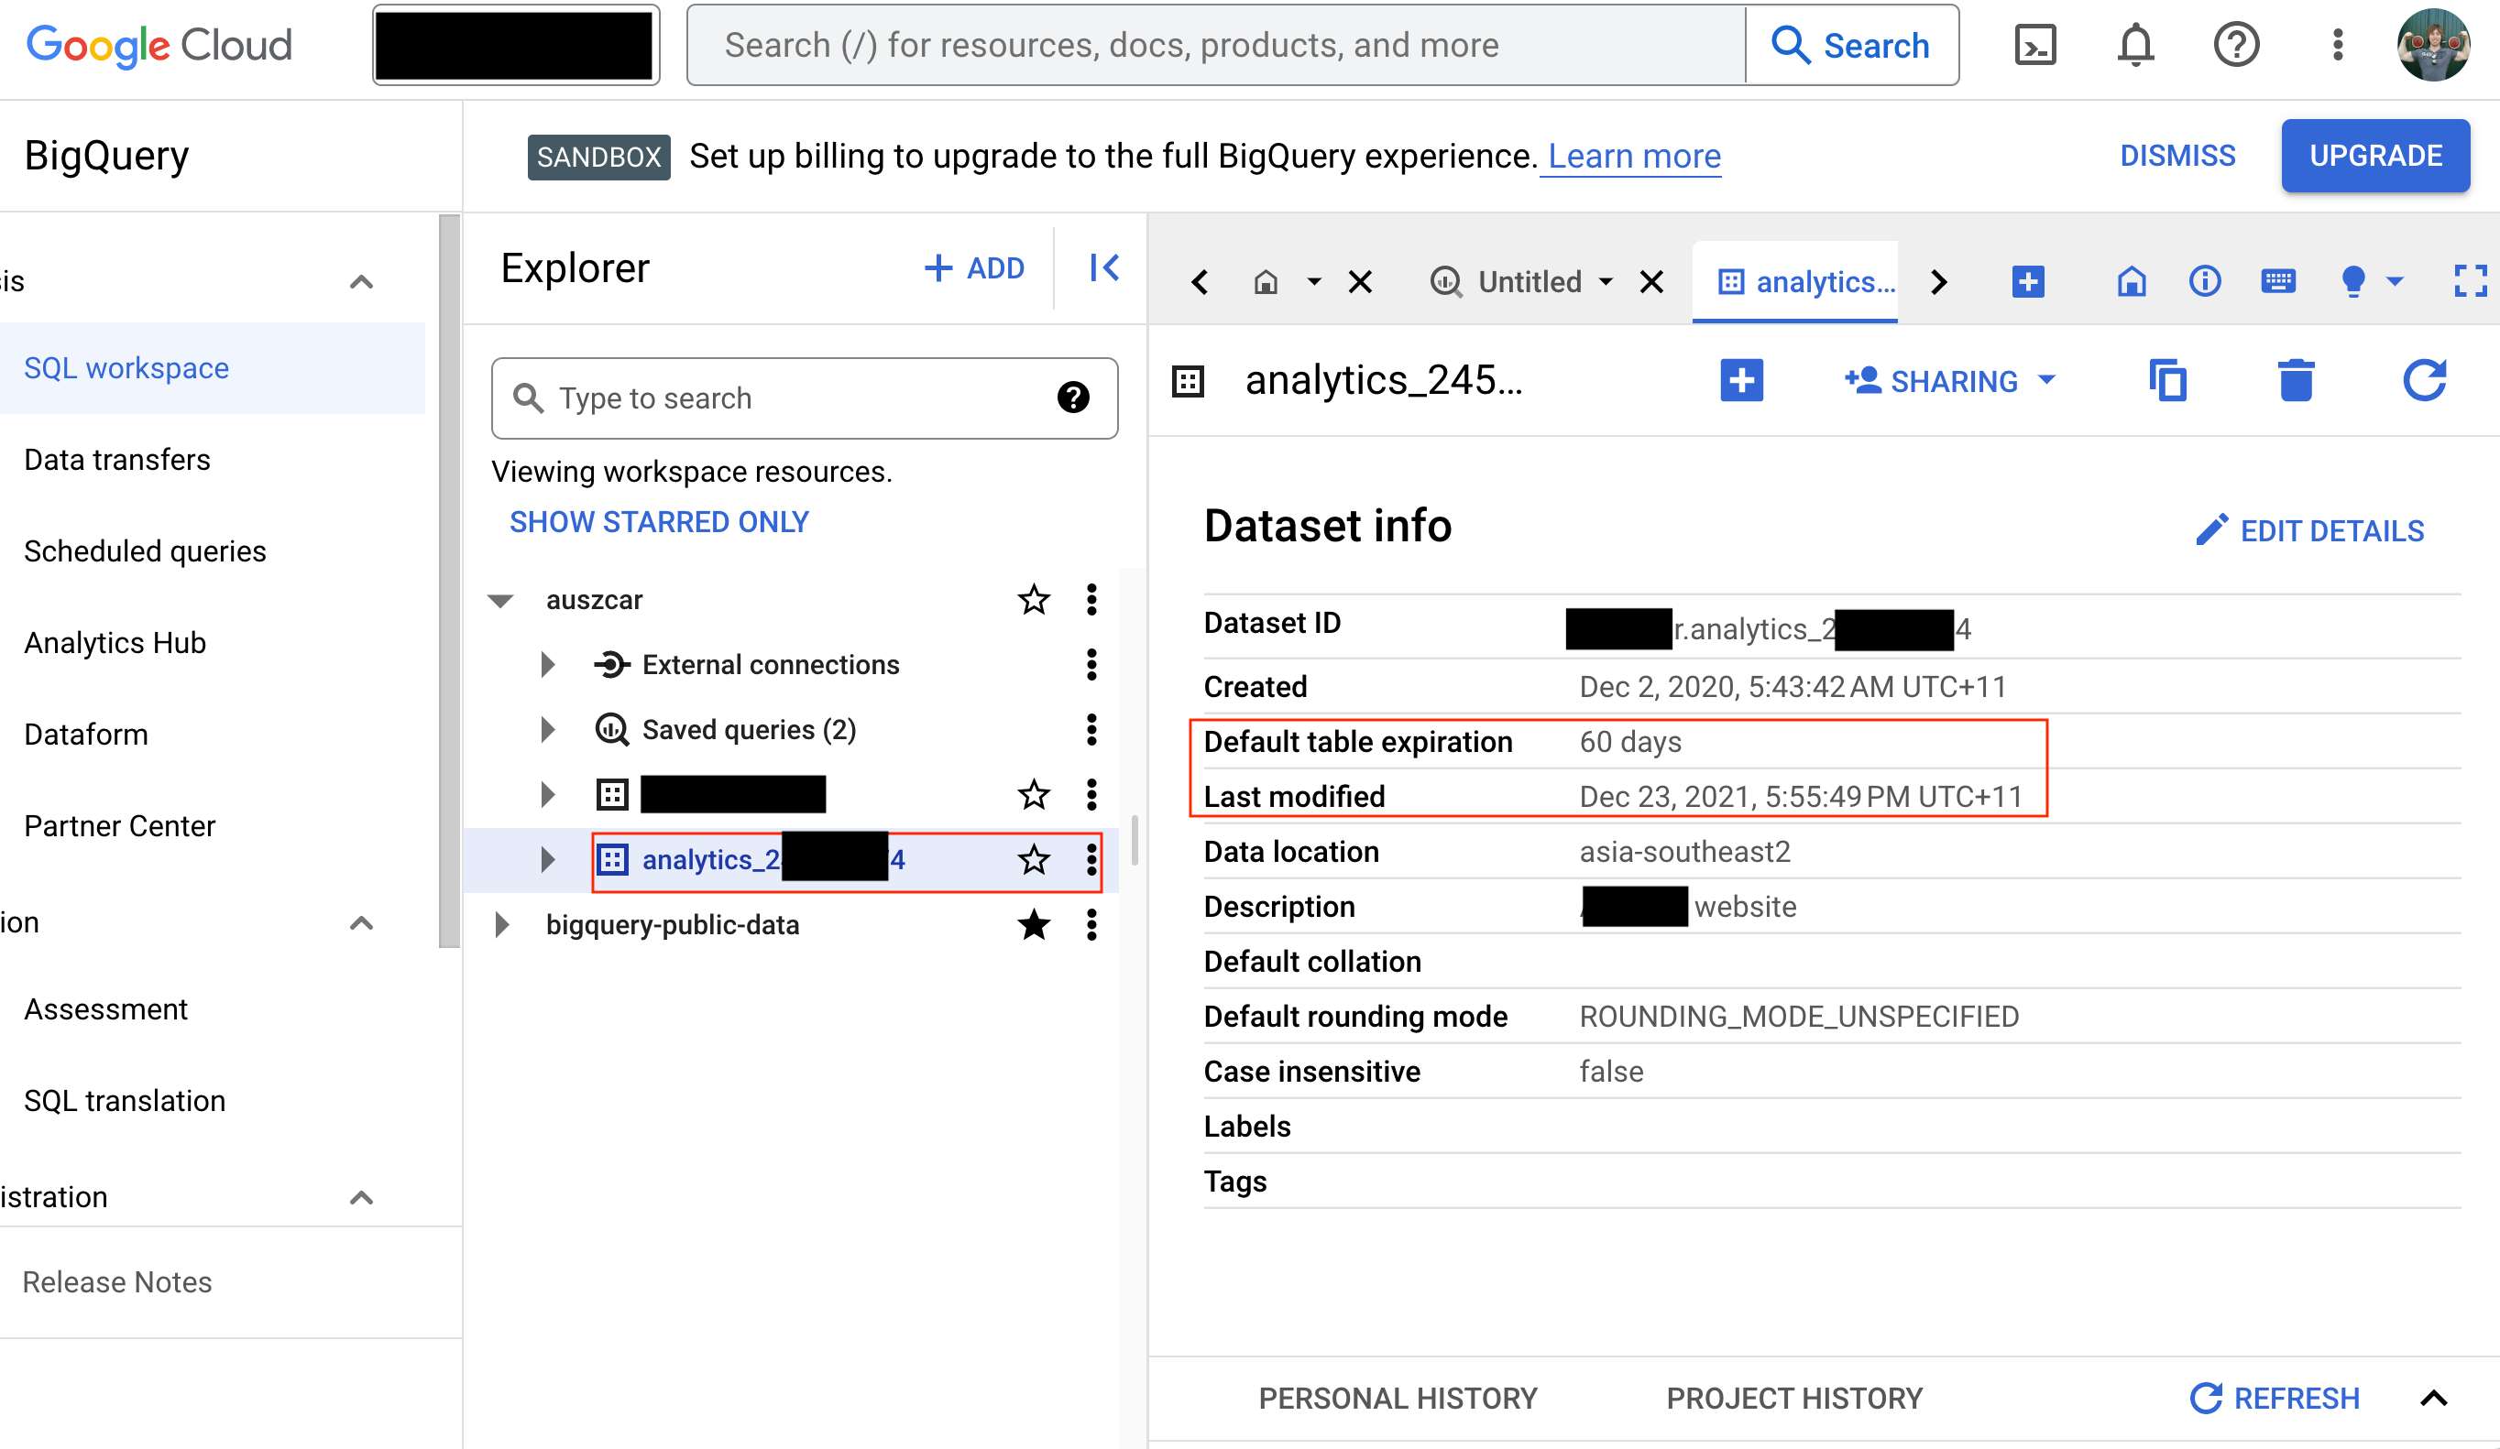Open the SHARING dropdown menu
This screenshot has width=2500, height=1449.
[x=1950, y=381]
